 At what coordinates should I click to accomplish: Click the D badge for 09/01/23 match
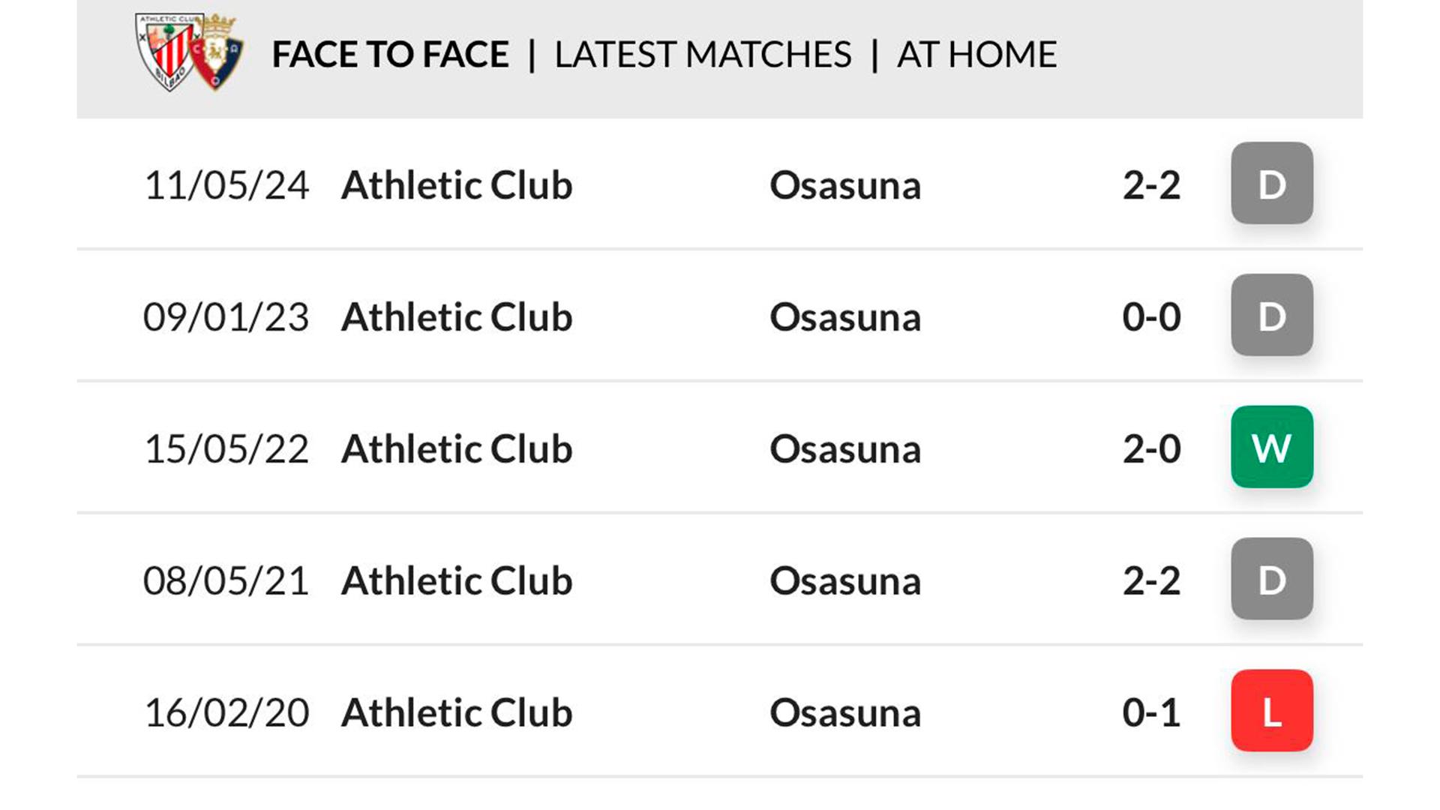[1272, 315]
